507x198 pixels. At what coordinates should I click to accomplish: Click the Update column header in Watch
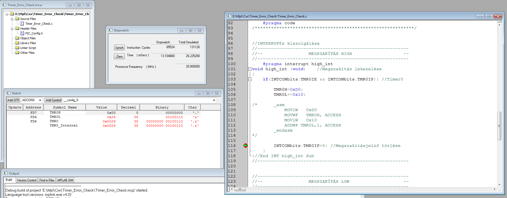coord(15,107)
